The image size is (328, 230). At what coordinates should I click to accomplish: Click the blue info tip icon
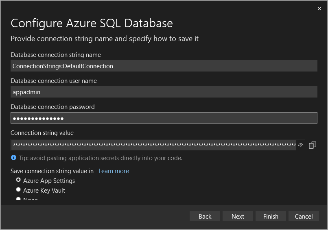pyautogui.click(x=13, y=158)
